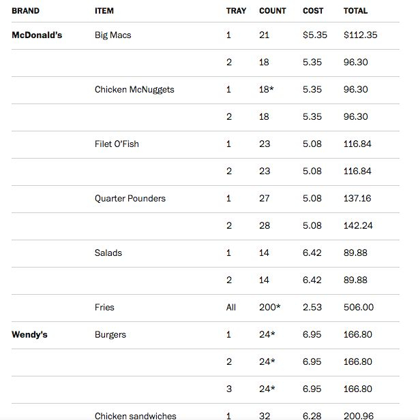
Task: Click the $112.35 total for Big Macs
Action: coord(361,35)
